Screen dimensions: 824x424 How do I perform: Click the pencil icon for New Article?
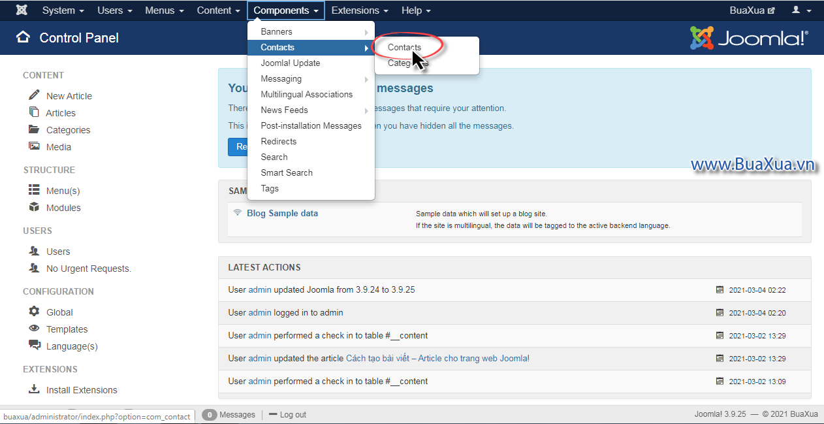(34, 95)
